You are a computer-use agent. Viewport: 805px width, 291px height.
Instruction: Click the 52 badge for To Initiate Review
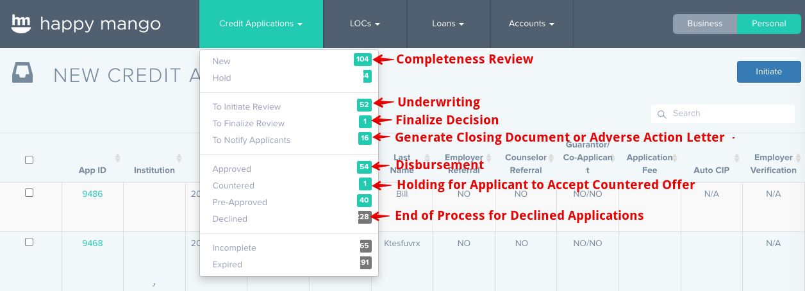[x=365, y=105]
